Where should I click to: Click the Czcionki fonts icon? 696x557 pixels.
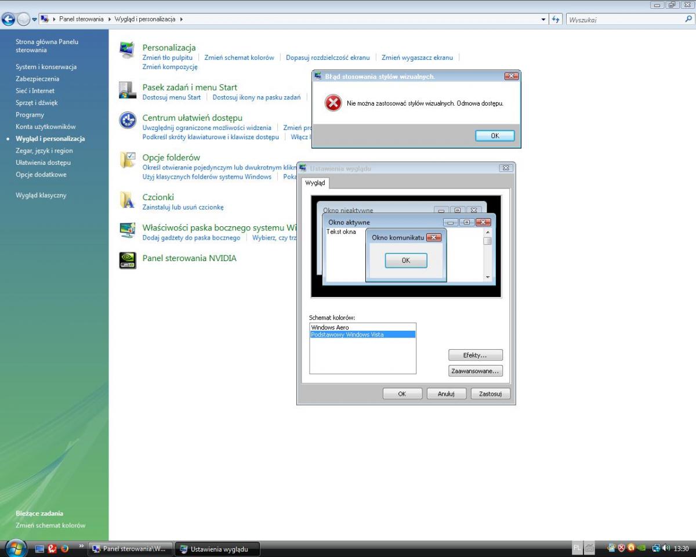coord(127,200)
